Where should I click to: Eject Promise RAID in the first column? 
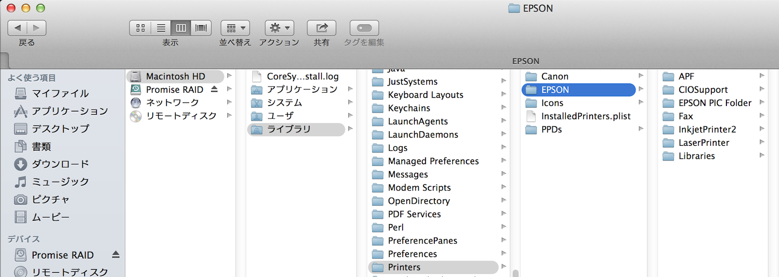pos(214,89)
